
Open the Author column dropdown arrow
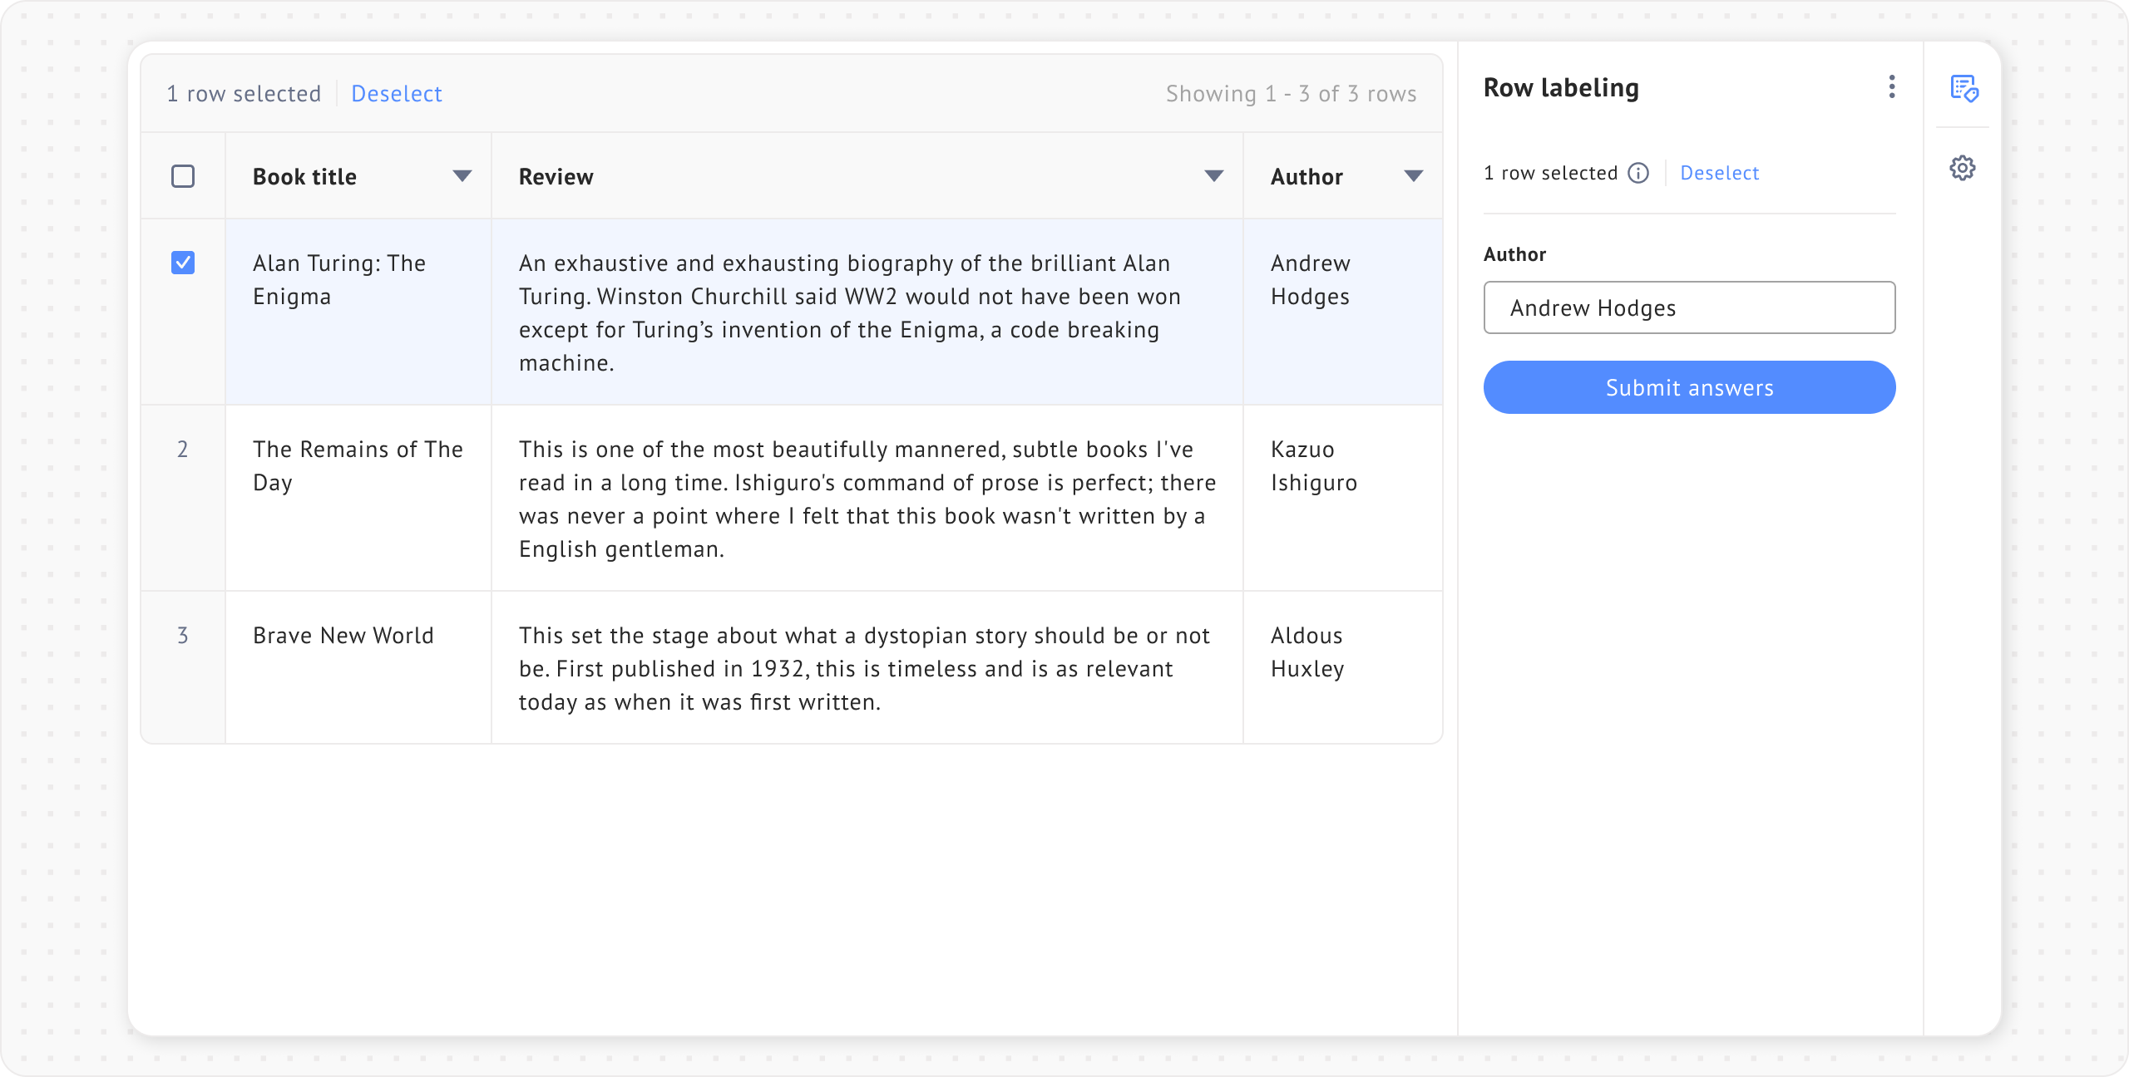(x=1414, y=176)
